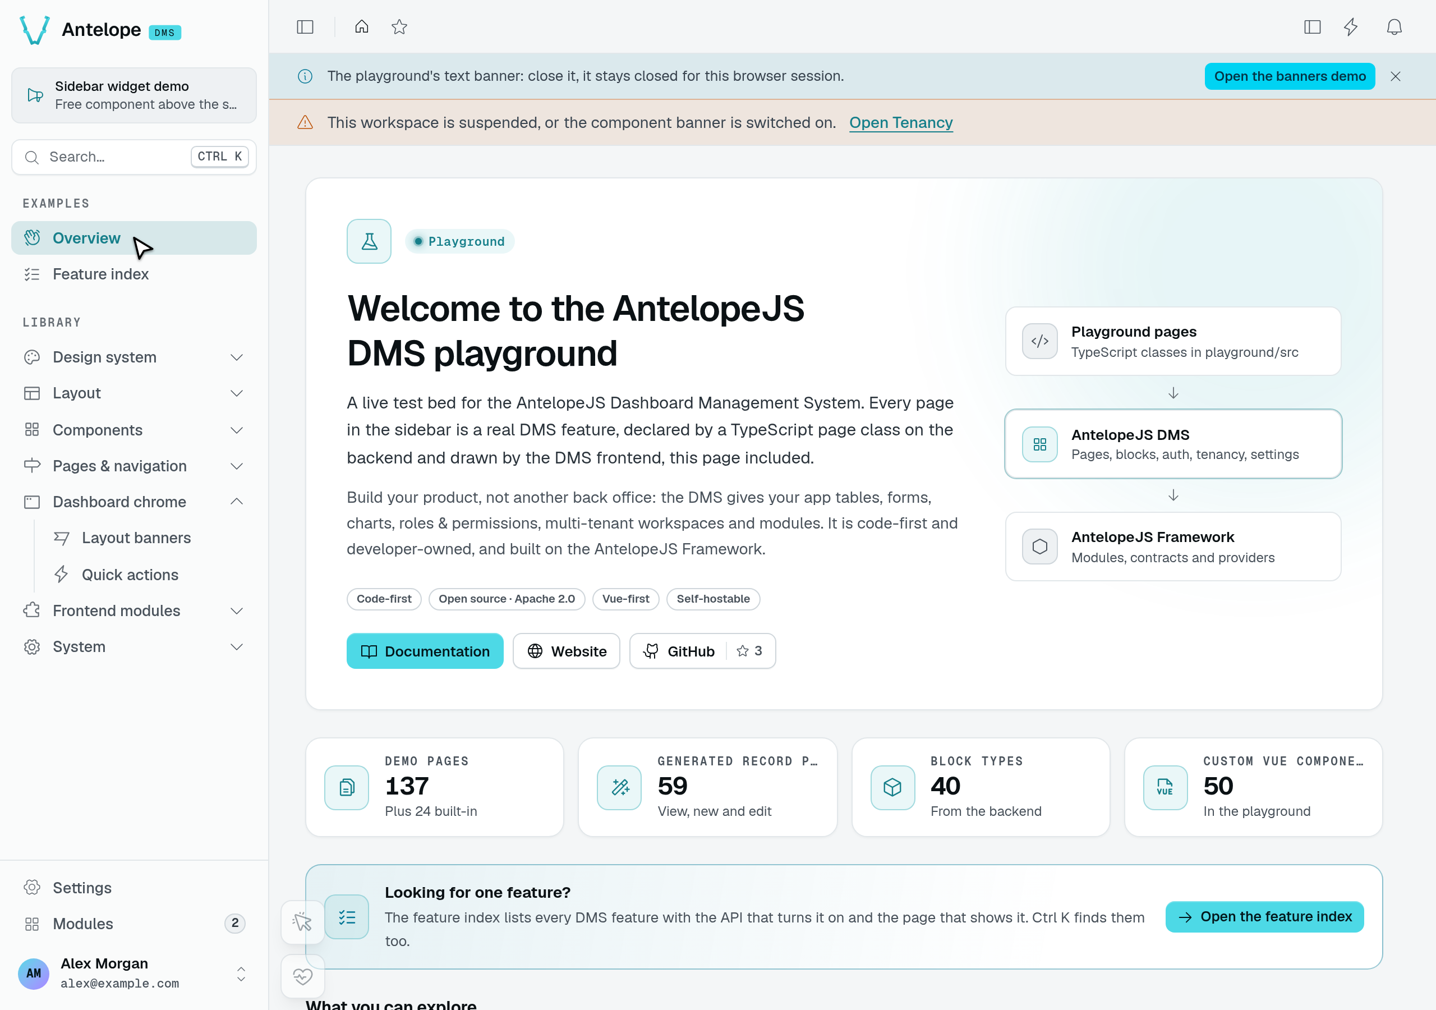Star this page as favorite
Image resolution: width=1436 pixels, height=1010 pixels.
(x=399, y=27)
